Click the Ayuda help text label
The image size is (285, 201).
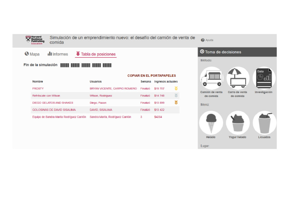[209, 40]
